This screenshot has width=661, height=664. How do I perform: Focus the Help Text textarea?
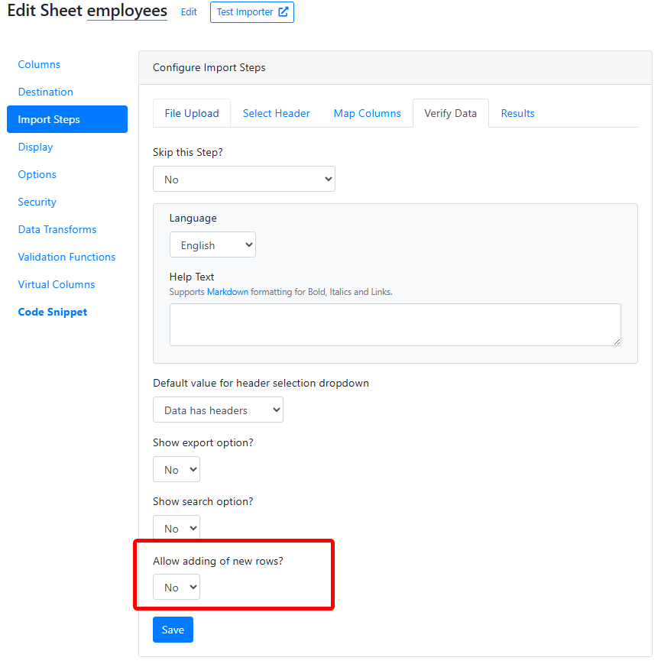(395, 325)
